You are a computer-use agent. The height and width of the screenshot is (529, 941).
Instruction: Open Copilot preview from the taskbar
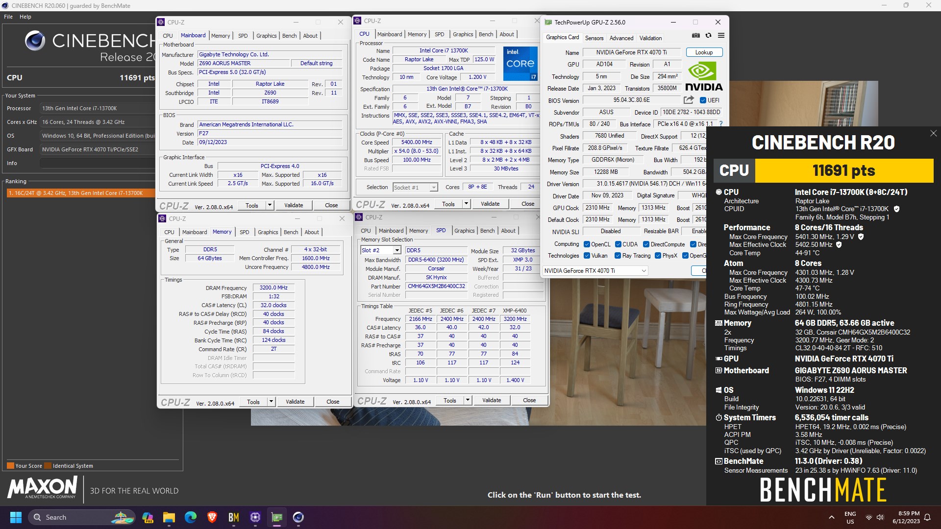tap(148, 517)
